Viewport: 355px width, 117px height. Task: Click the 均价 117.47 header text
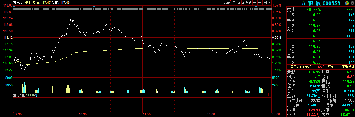[42, 3]
